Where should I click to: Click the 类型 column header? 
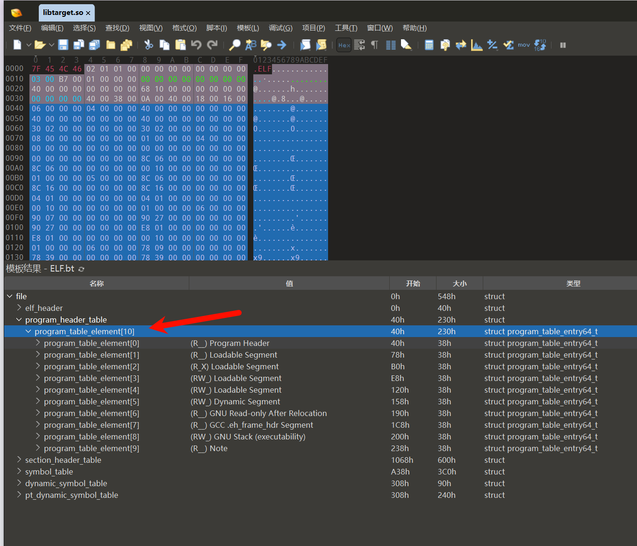click(x=573, y=283)
